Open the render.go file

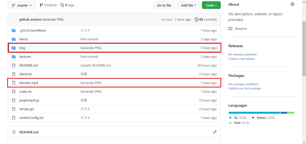[27, 109]
